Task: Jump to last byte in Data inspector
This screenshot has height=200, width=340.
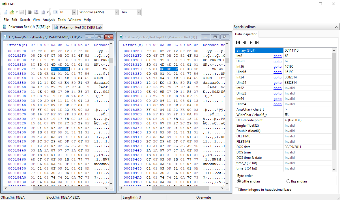Action: point(257,42)
